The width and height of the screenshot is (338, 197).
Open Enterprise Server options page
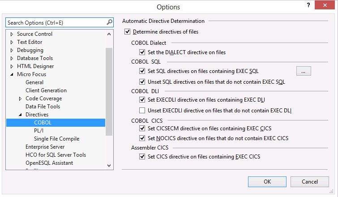click(x=45, y=147)
